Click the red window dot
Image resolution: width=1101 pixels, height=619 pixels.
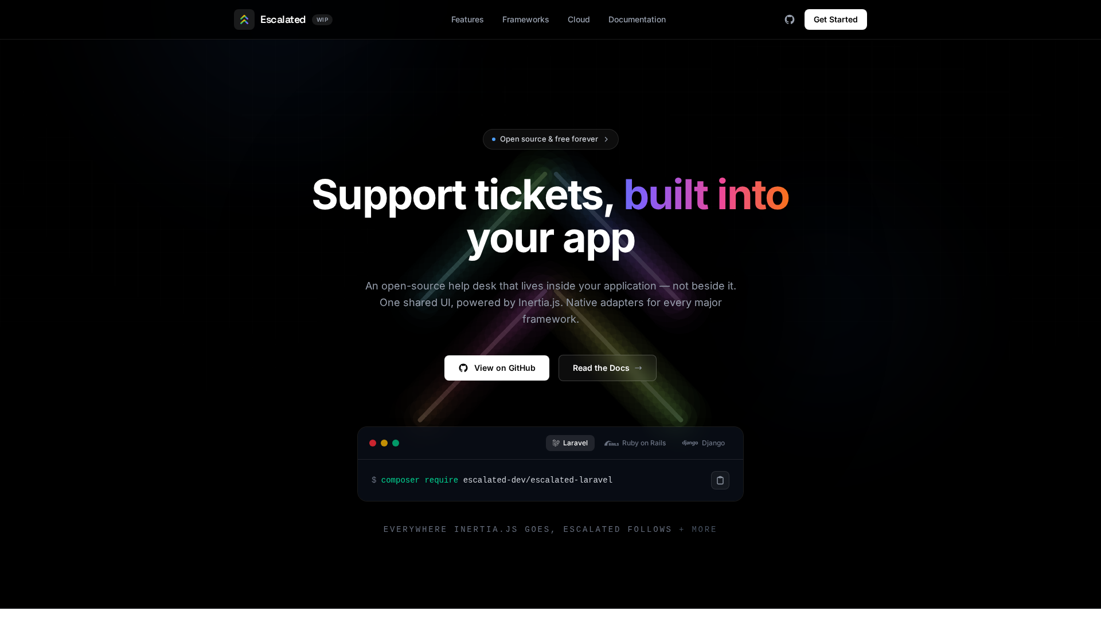pos(373,443)
